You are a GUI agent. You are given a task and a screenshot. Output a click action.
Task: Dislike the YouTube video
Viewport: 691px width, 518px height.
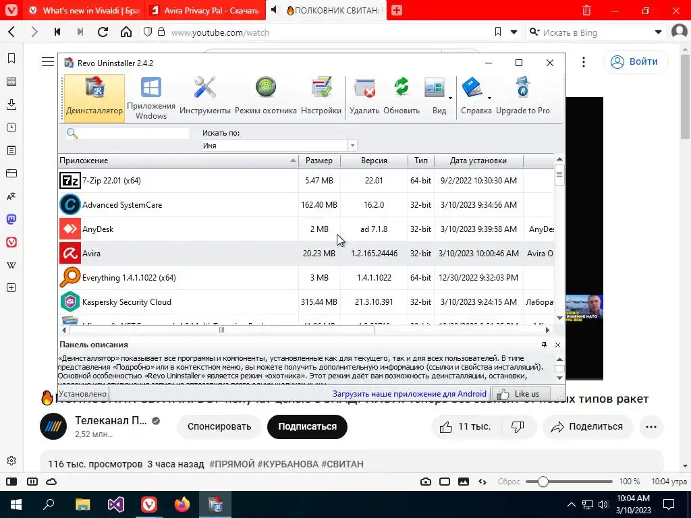[x=518, y=426]
